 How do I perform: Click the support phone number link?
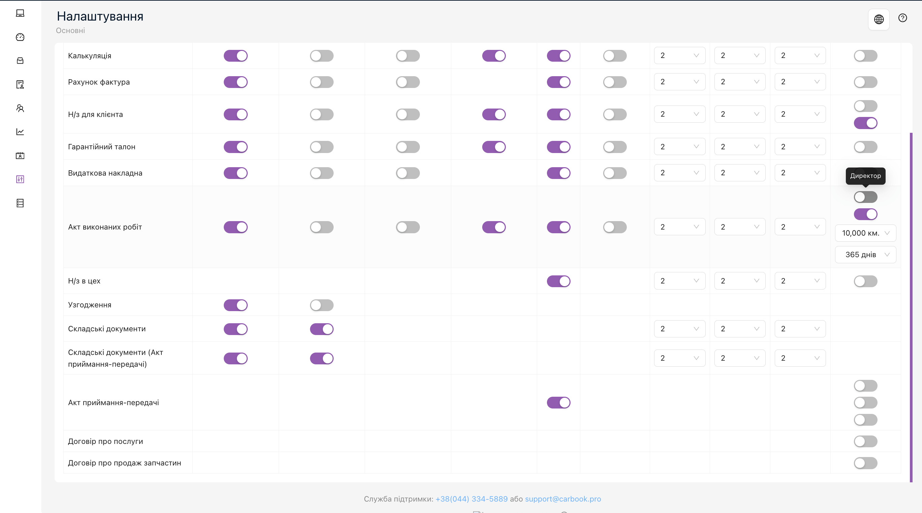coord(471,499)
